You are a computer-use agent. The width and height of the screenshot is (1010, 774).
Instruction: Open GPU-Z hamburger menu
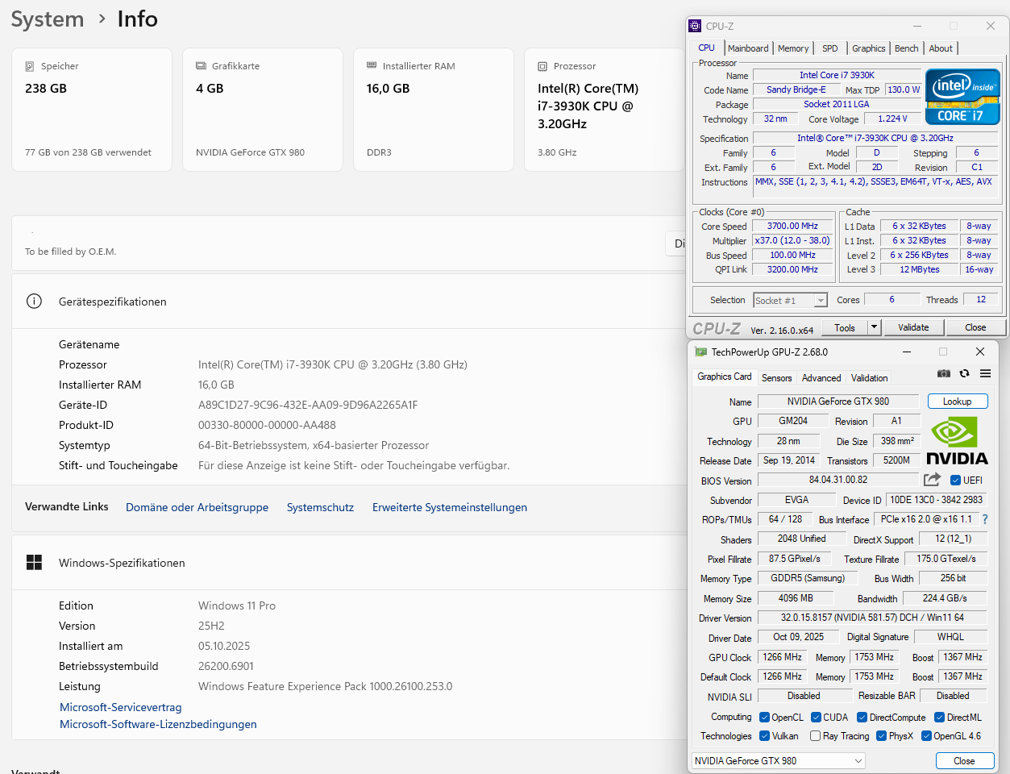(x=985, y=373)
